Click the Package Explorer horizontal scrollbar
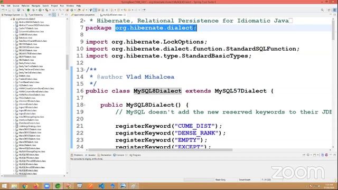The image size is (338, 190). [15, 176]
